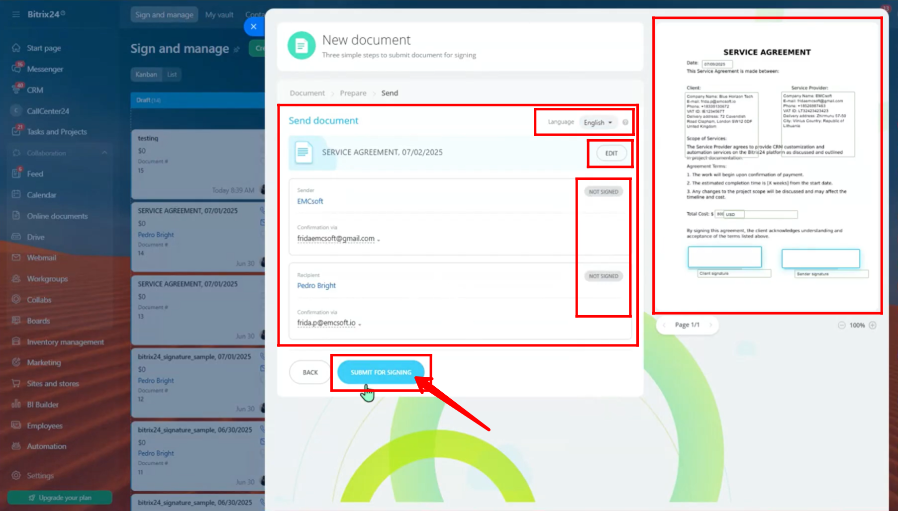Switch to Sign and manage tab
The width and height of the screenshot is (898, 511).
point(164,14)
